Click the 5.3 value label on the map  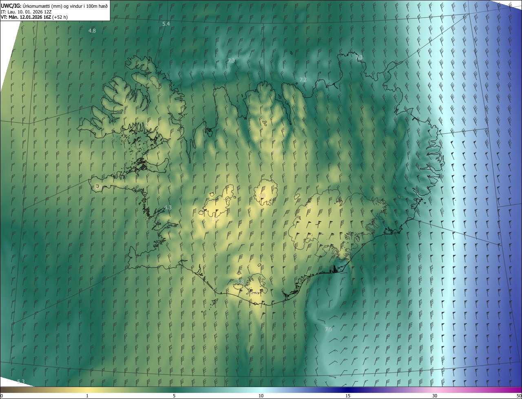tap(21, 381)
